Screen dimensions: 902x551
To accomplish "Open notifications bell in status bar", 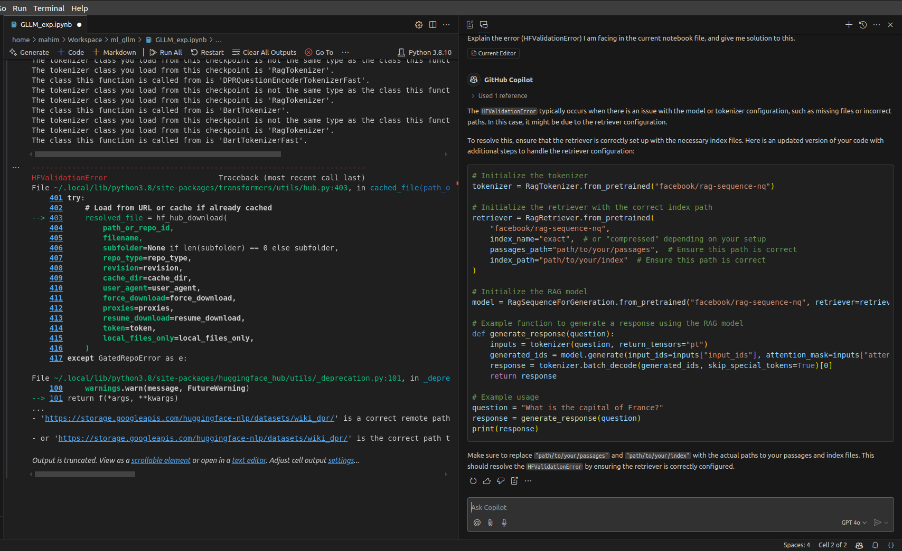I will point(875,545).
